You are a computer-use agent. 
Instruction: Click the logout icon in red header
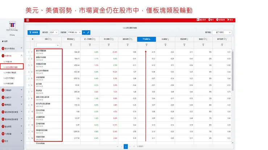(x=228, y=20)
